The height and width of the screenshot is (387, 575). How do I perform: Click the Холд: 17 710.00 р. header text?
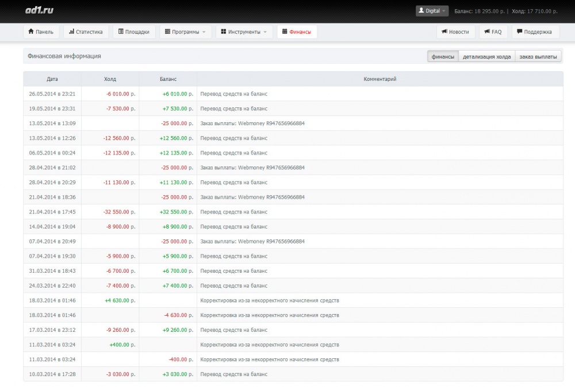point(534,11)
